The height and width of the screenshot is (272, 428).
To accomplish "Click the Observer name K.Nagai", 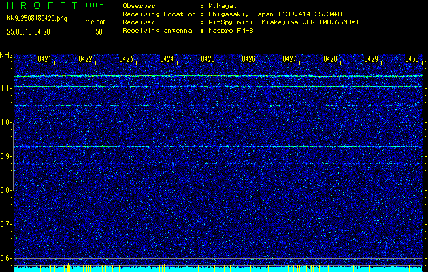I will [223, 6].
